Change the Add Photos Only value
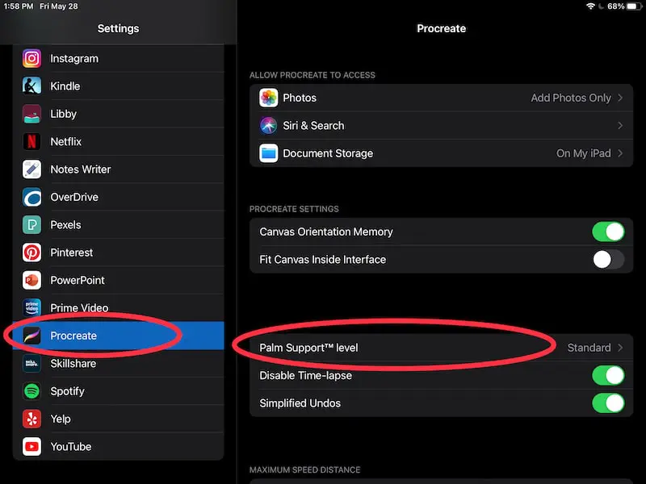This screenshot has height=484, width=646. (x=571, y=98)
